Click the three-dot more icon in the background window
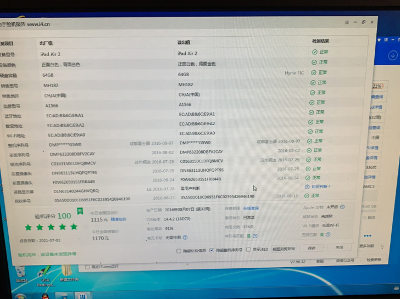Image resolution: width=400 pixels, height=299 pixels. [368, 235]
